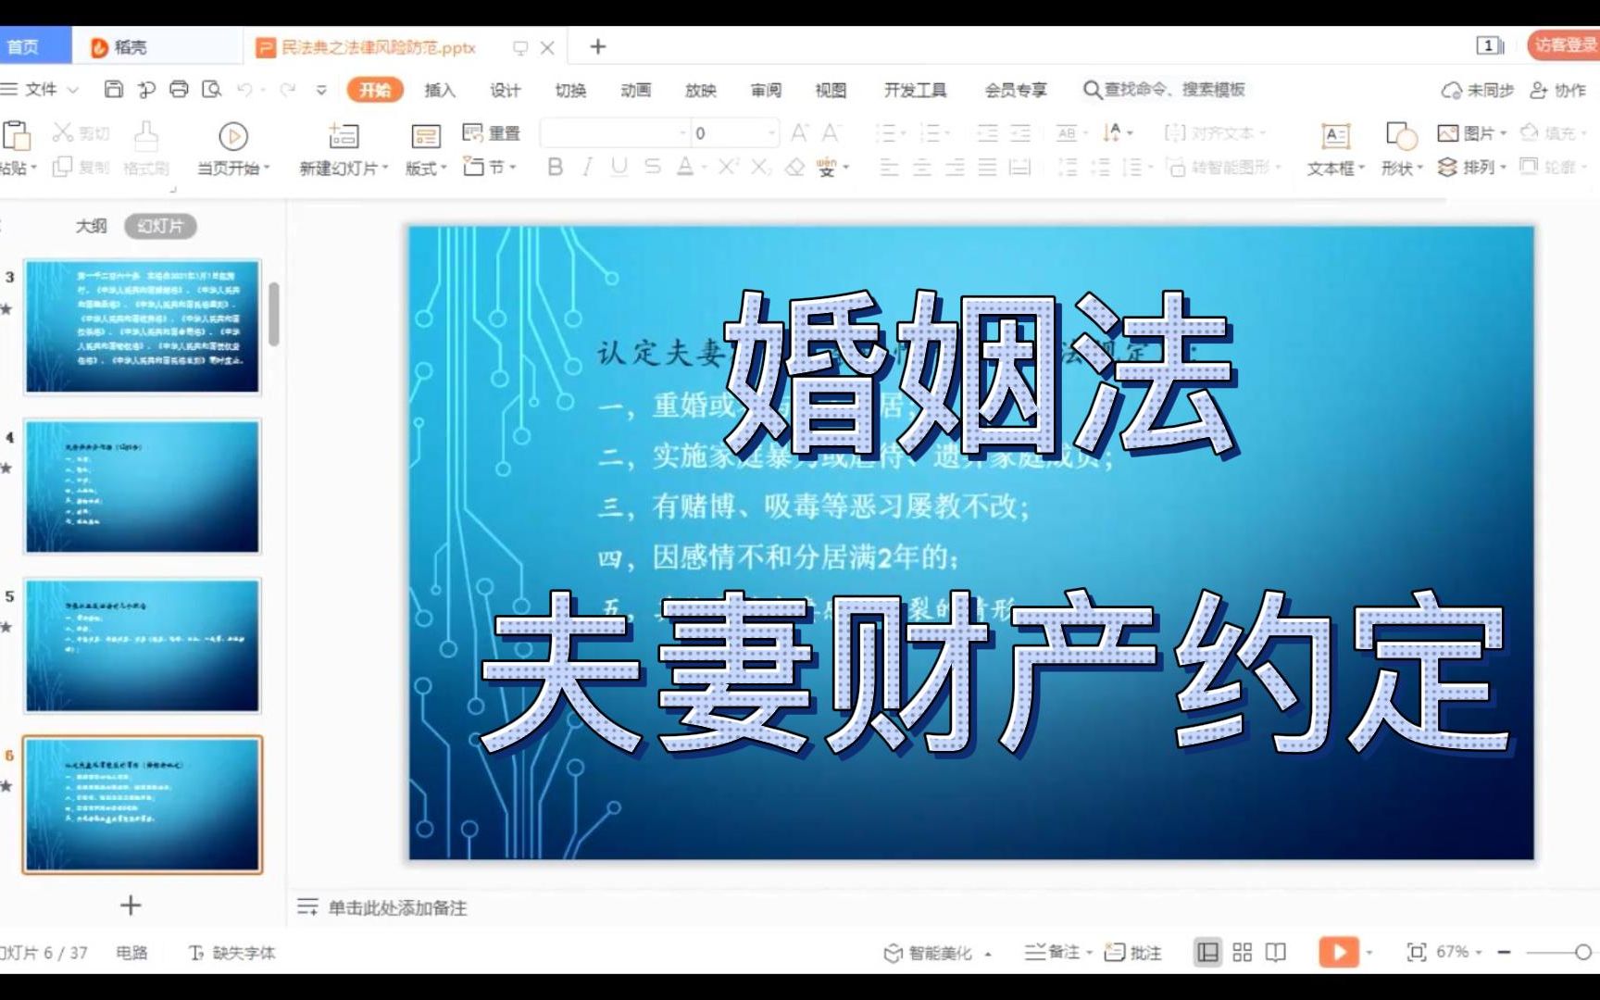Click the increase font size icon
This screenshot has height=1000, width=1600.
(799, 133)
